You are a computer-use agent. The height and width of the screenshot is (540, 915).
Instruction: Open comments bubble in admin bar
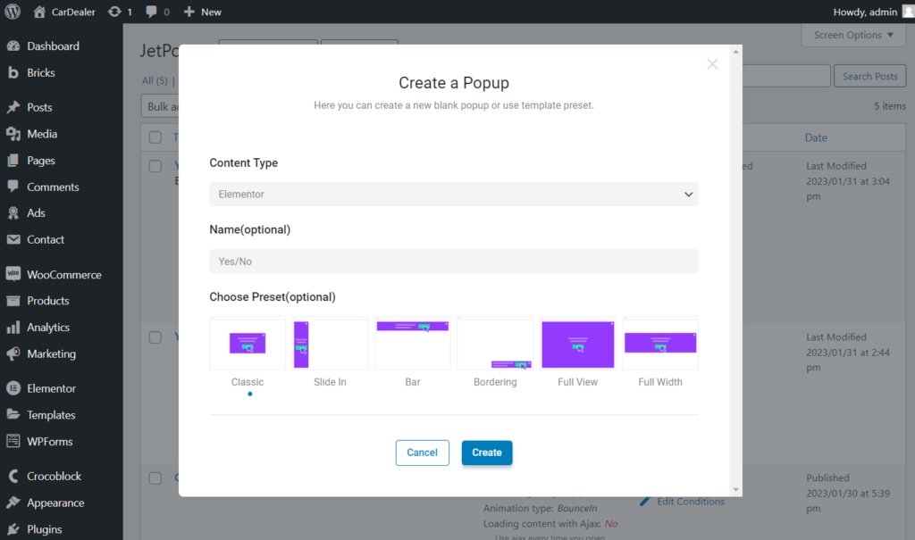coord(151,12)
